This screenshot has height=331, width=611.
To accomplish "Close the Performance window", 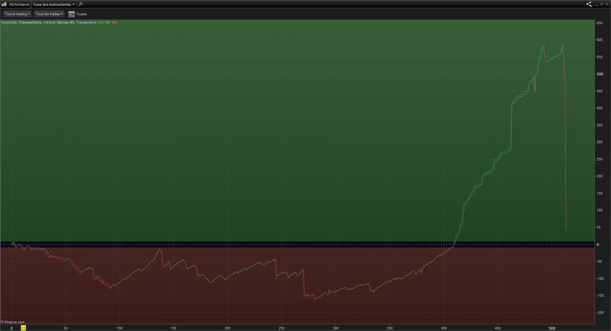I will click(607, 4).
